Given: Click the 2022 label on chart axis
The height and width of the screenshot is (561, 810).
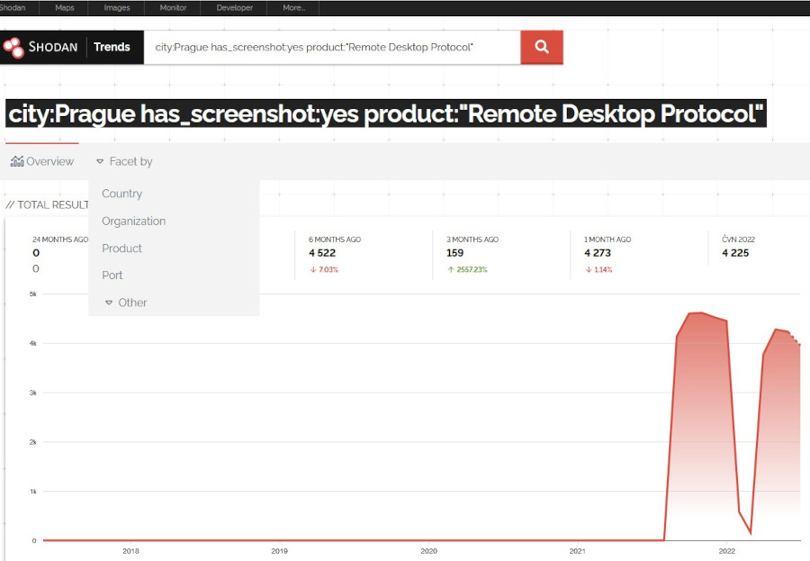Looking at the screenshot, I should coord(727,551).
